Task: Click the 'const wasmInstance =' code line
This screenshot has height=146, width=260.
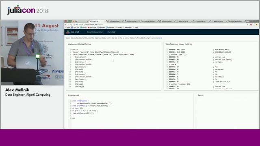Action: (80, 101)
